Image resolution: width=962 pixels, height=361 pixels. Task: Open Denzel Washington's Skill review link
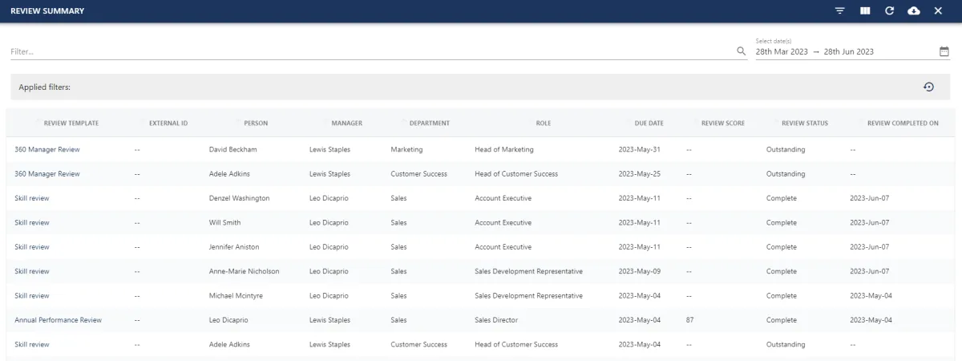(x=32, y=198)
